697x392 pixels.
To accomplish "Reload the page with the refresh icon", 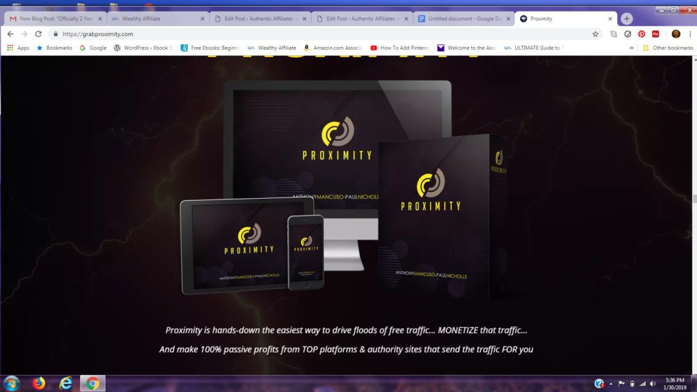I will coord(38,34).
